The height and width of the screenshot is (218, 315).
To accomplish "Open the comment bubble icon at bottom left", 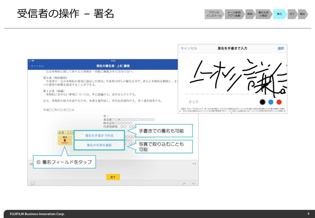I will click(33, 183).
